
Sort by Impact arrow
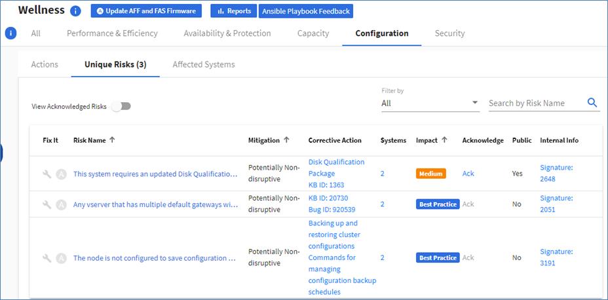pyautogui.click(x=444, y=140)
